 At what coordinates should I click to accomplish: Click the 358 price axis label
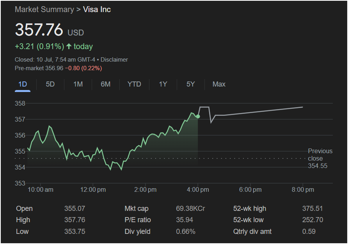tap(20, 103)
